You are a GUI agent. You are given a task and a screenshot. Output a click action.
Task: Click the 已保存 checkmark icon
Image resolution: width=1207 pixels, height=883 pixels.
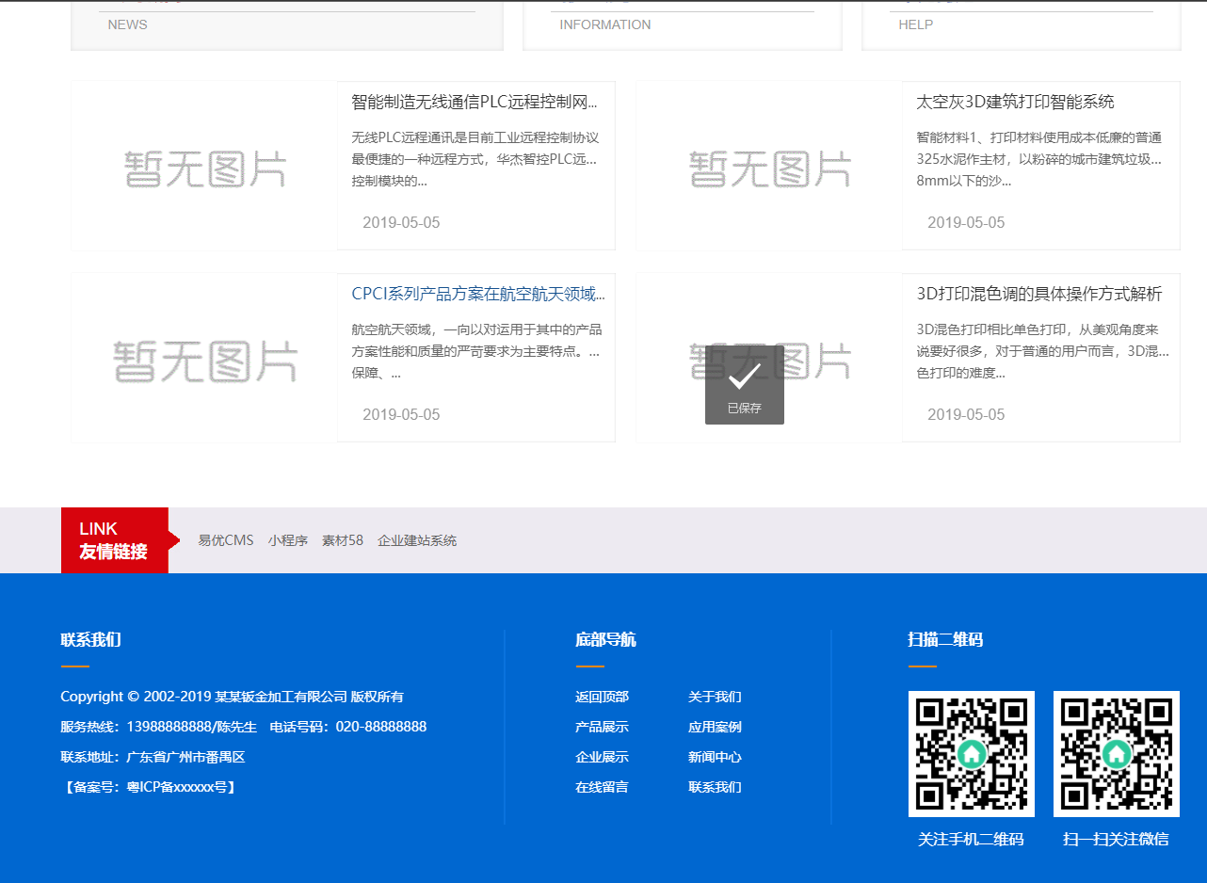pos(744,377)
